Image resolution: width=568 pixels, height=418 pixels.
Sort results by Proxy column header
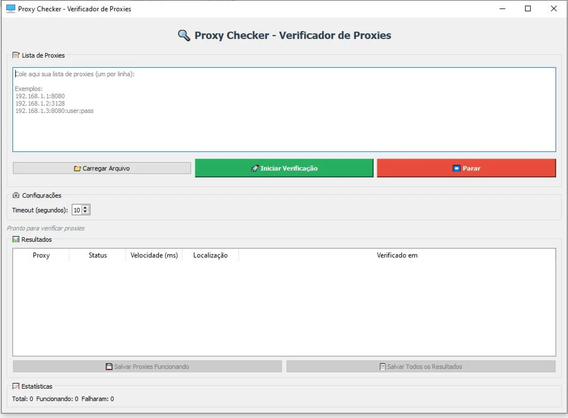click(x=41, y=255)
